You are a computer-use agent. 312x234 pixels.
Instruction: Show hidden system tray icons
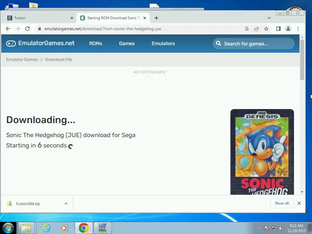tap(259, 228)
